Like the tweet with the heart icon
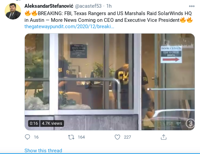 click(117, 137)
